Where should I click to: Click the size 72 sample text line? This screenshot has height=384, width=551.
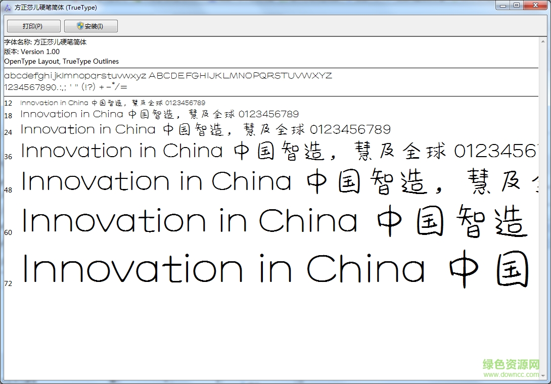(276, 269)
